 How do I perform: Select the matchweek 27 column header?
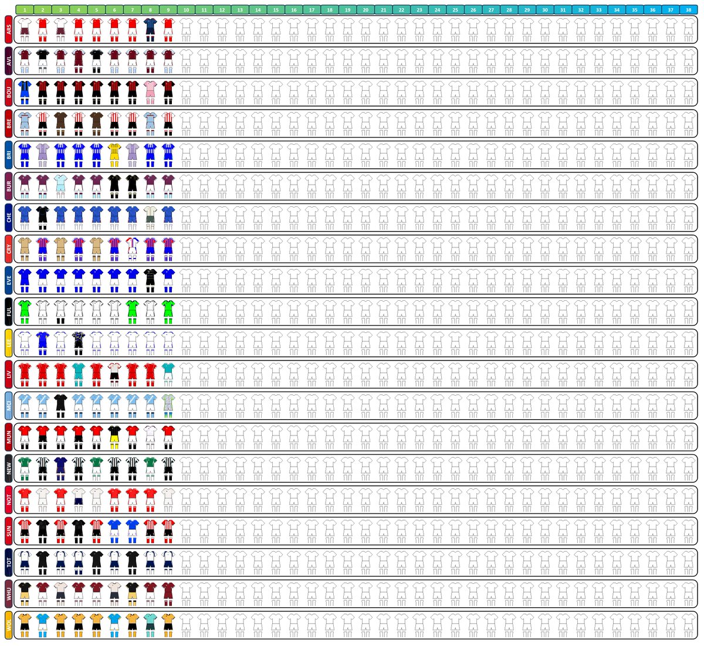click(x=491, y=10)
